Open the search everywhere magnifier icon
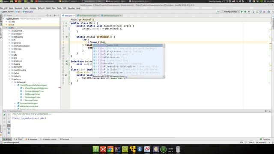Viewport: 274px width, 154px height. tap(273, 12)
